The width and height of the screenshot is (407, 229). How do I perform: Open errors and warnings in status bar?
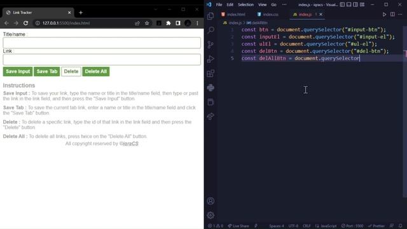(x=216, y=226)
